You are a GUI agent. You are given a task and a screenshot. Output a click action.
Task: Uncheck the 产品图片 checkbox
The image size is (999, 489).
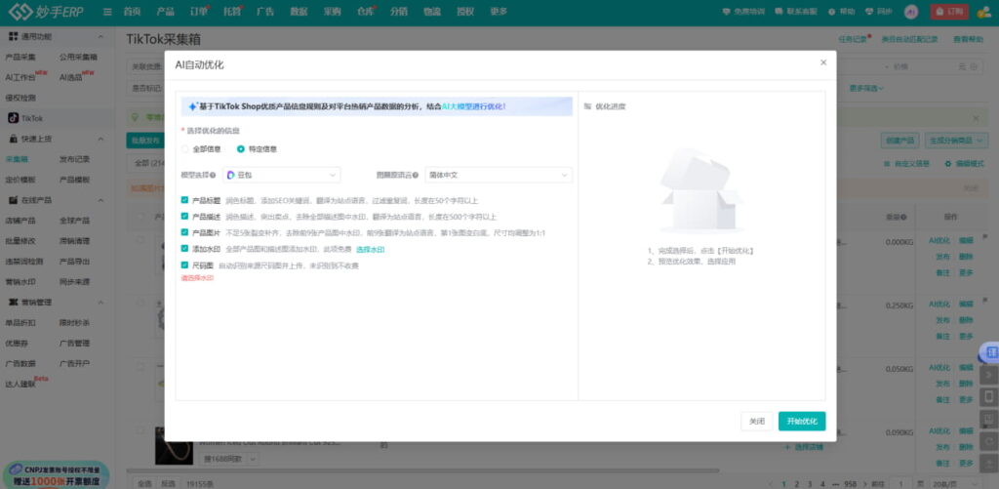(184, 232)
